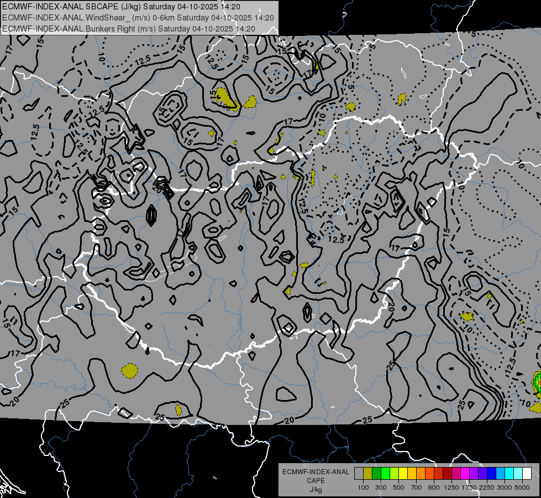
Task: Pick the olive 100 J/kg CAPE swatch
Action: [x=368, y=473]
